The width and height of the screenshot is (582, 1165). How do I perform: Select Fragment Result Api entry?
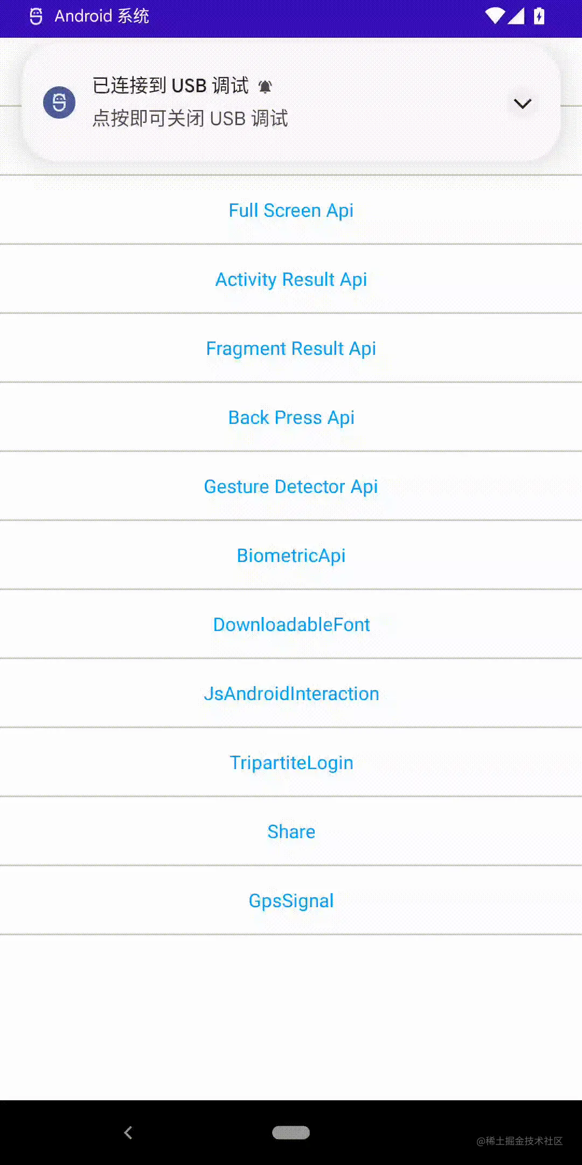click(291, 348)
